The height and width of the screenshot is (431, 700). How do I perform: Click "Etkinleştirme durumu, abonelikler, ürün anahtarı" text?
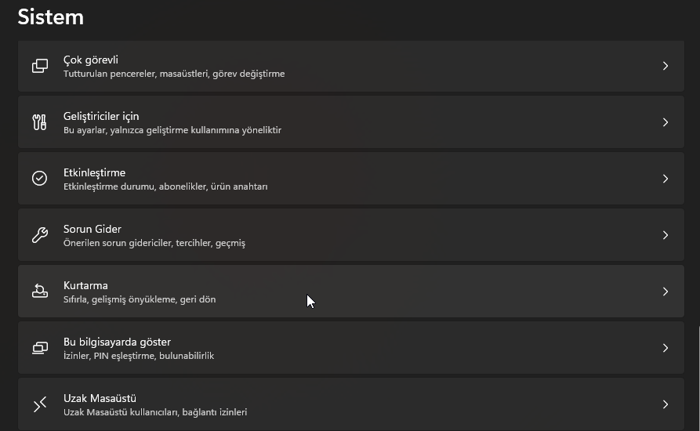pyautogui.click(x=165, y=187)
